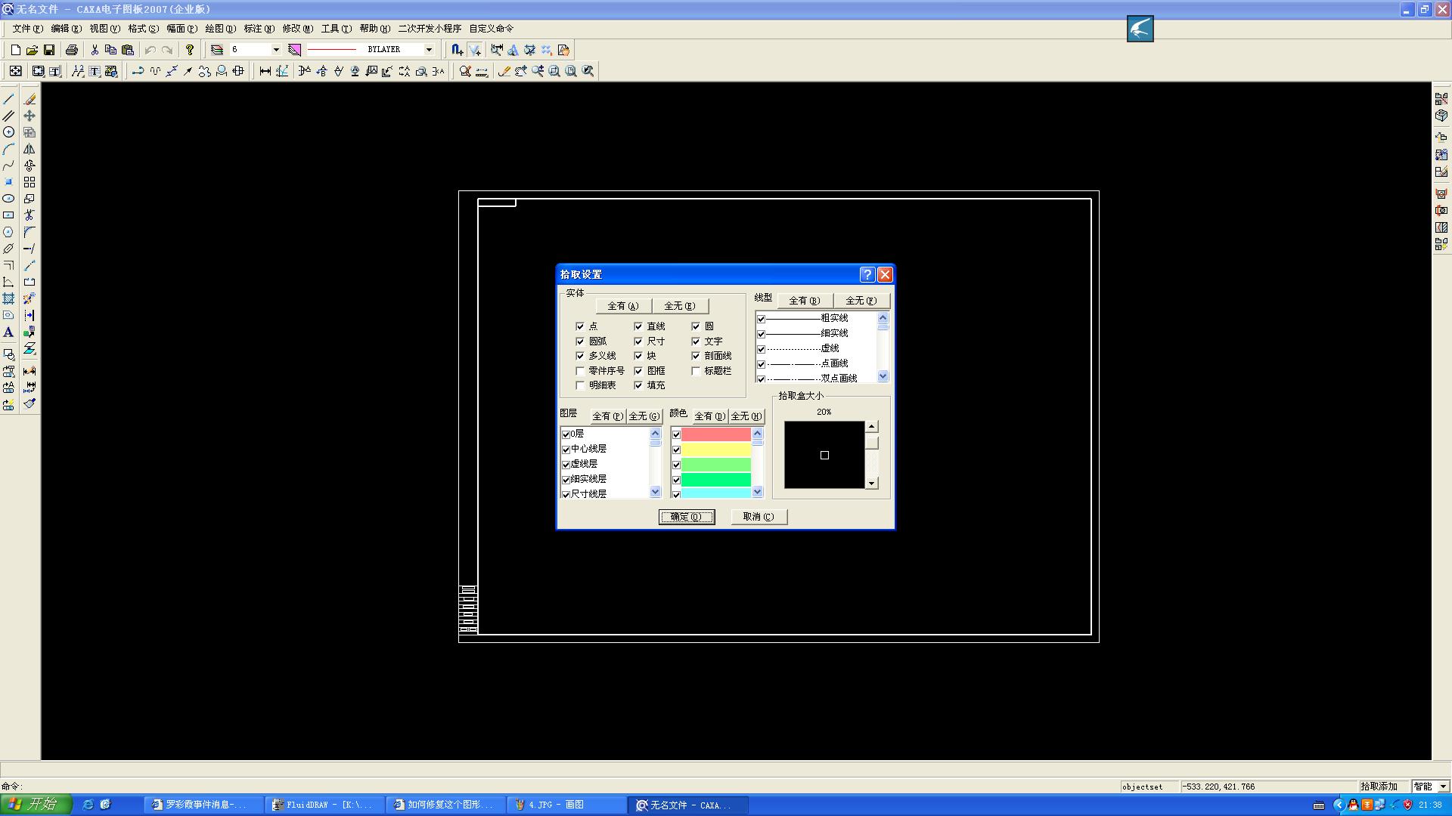Decrease pick box size with the down arrow
This screenshot has height=816, width=1452.
point(872,483)
